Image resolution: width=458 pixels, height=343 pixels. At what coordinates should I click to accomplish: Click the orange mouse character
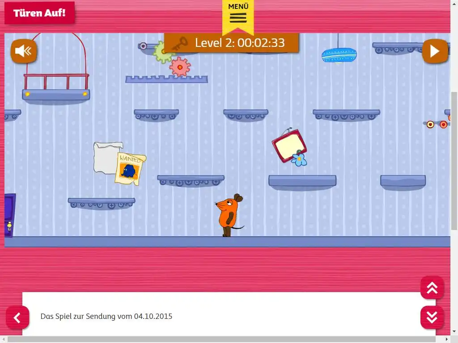click(x=230, y=215)
